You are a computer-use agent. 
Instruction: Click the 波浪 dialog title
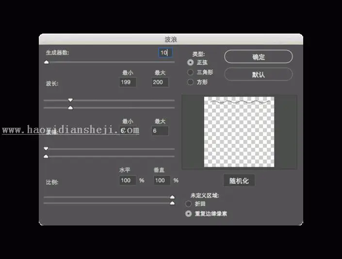pos(171,39)
